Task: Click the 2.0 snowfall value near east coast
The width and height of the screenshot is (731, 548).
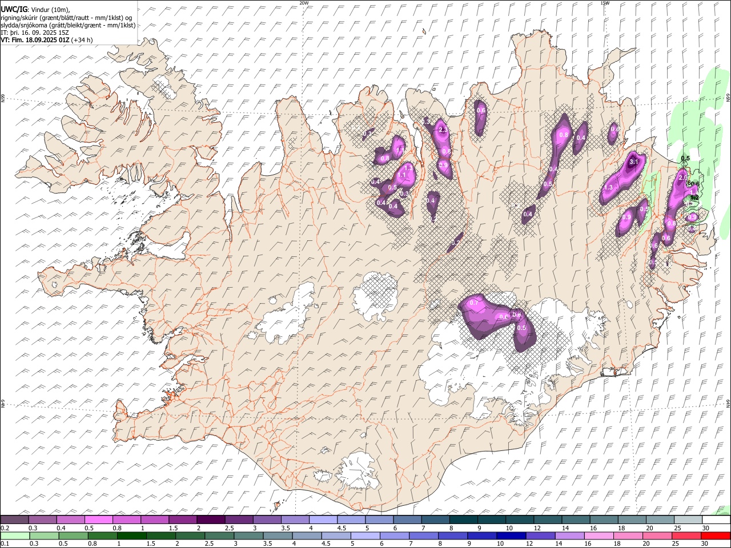Action: [x=682, y=178]
